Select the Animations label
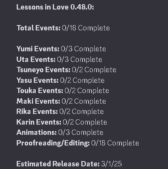Screen dimensions: 168x169 36,133
